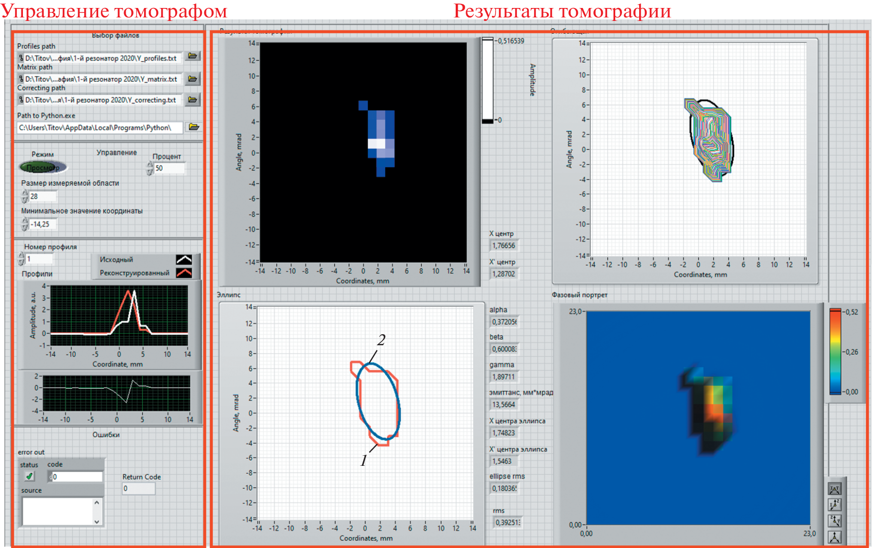The width and height of the screenshot is (872, 548).
Task: Click the Минимальное значение координаты value field
Action: [x=43, y=224]
